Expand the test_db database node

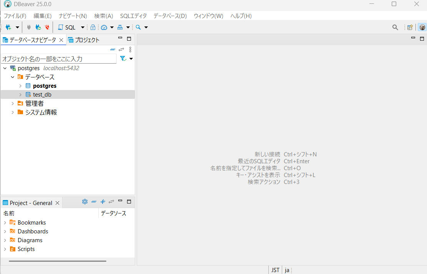pyautogui.click(x=20, y=95)
